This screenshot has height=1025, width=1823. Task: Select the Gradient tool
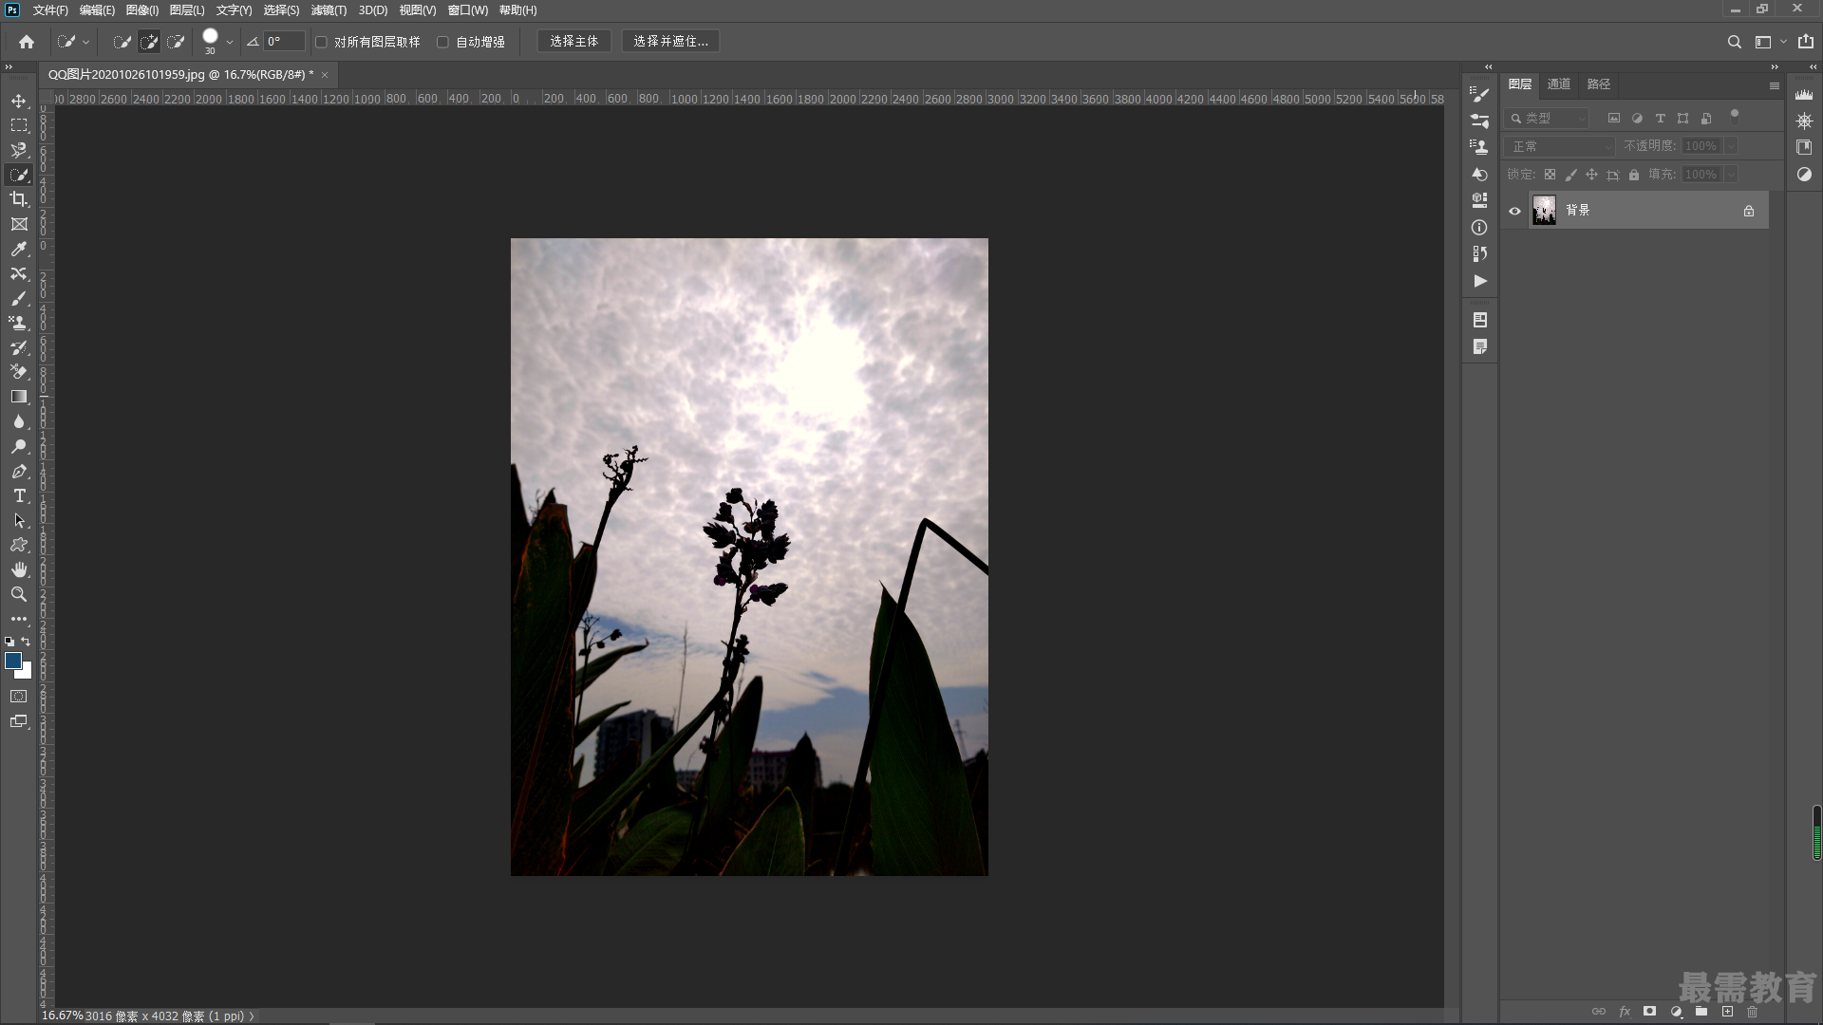pos(19,397)
